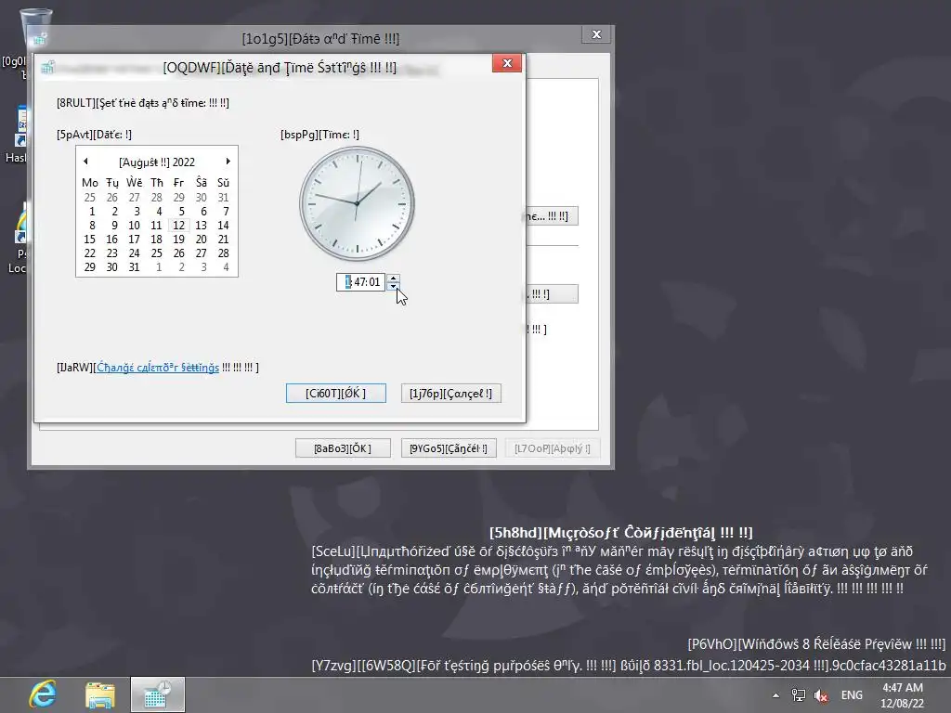Screen dimensions: 951x713
Task: Click the time input field
Action: point(362,282)
